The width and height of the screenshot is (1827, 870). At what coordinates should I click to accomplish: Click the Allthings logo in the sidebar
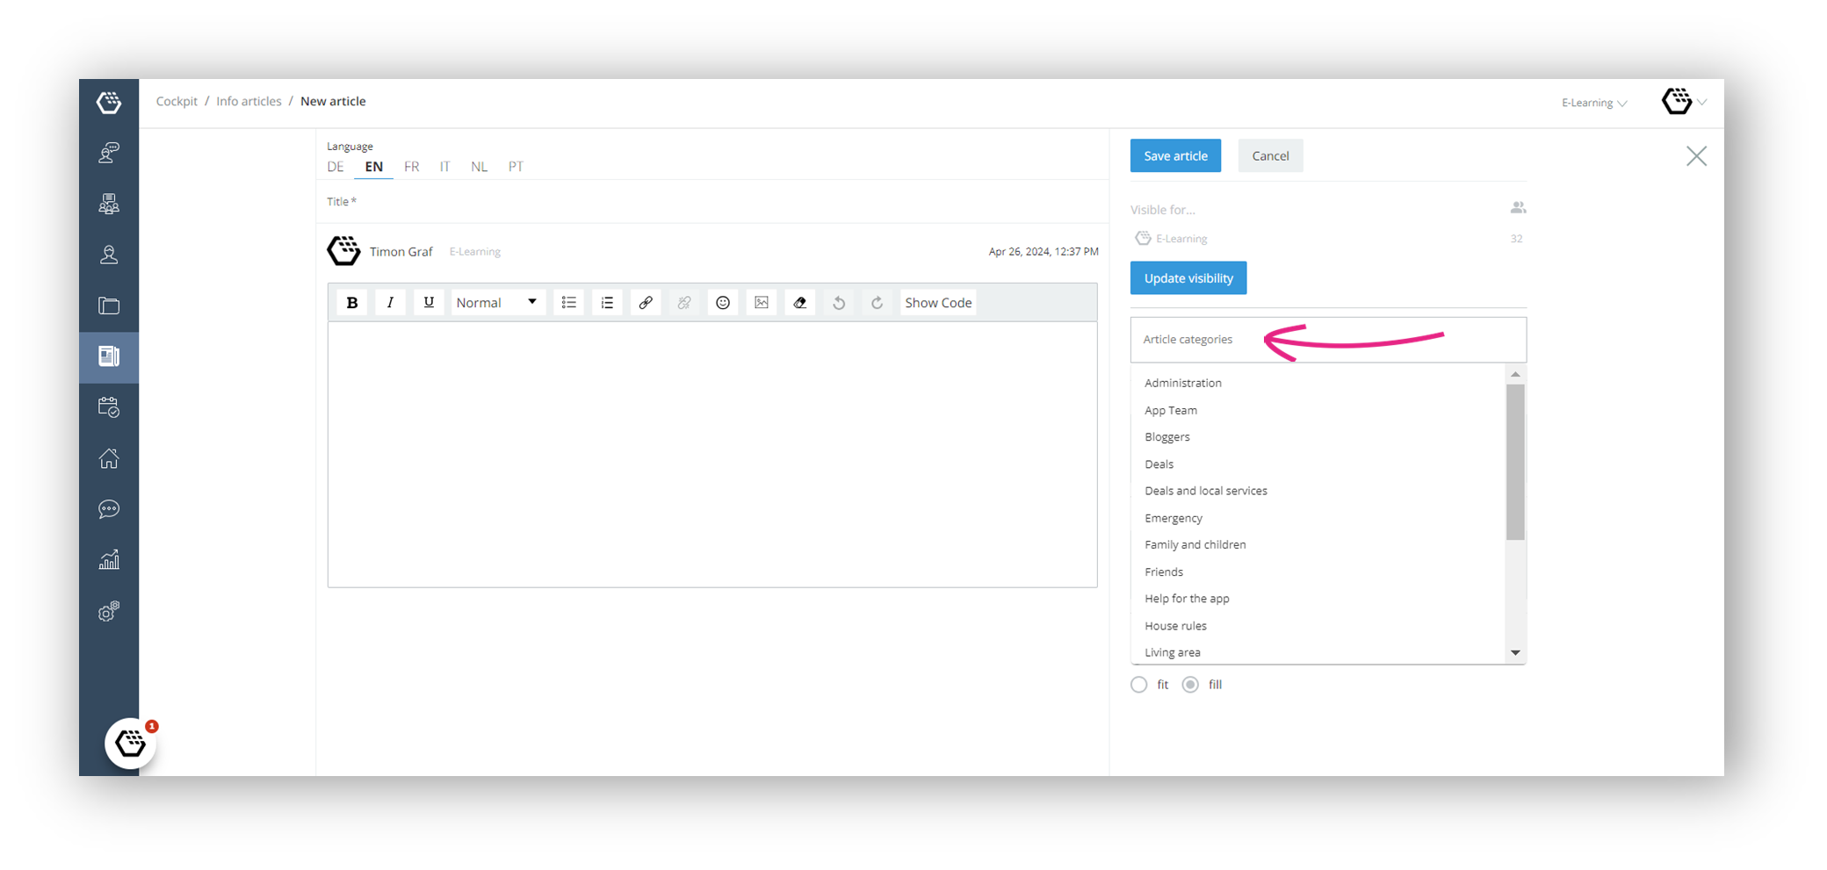tap(109, 103)
